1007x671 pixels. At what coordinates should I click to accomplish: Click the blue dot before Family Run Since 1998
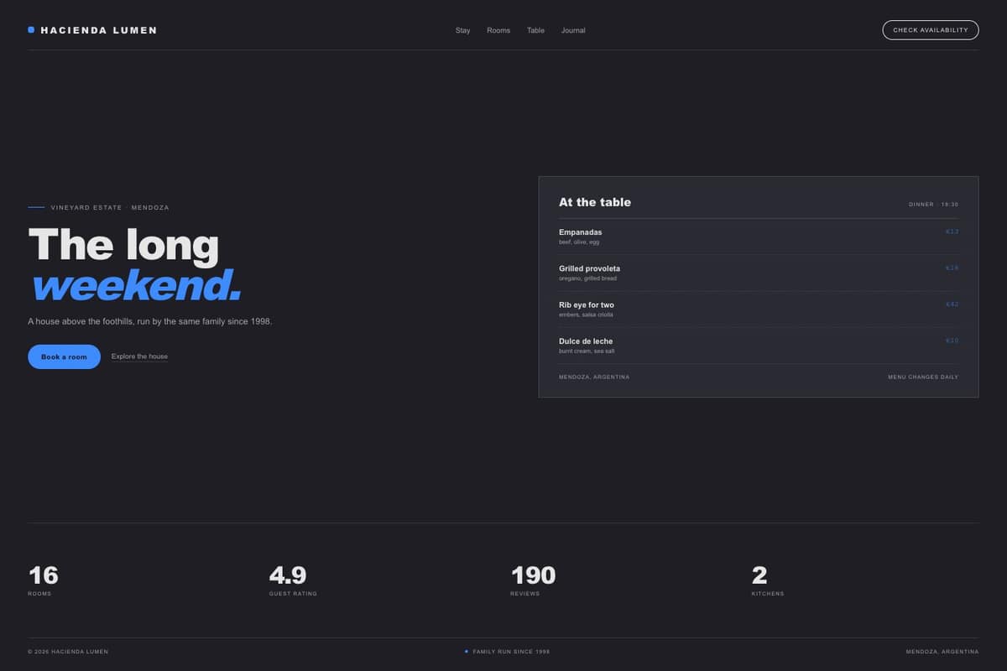(x=467, y=651)
